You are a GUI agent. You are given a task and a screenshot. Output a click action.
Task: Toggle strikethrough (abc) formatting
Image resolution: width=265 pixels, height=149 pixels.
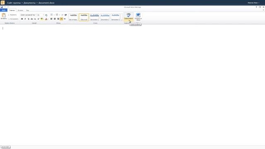32,19
